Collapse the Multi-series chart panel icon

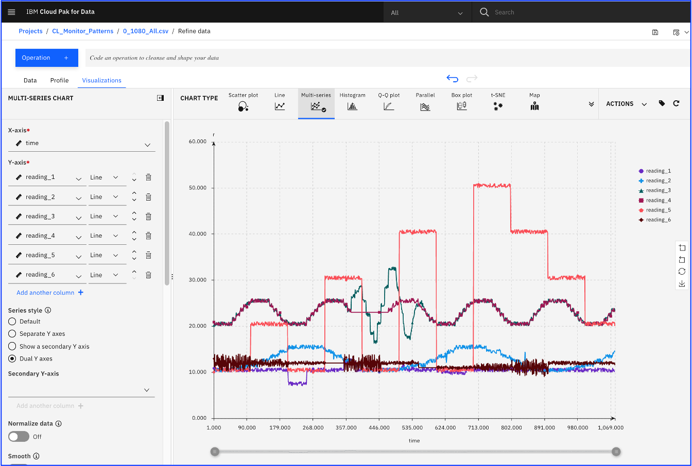[160, 98]
